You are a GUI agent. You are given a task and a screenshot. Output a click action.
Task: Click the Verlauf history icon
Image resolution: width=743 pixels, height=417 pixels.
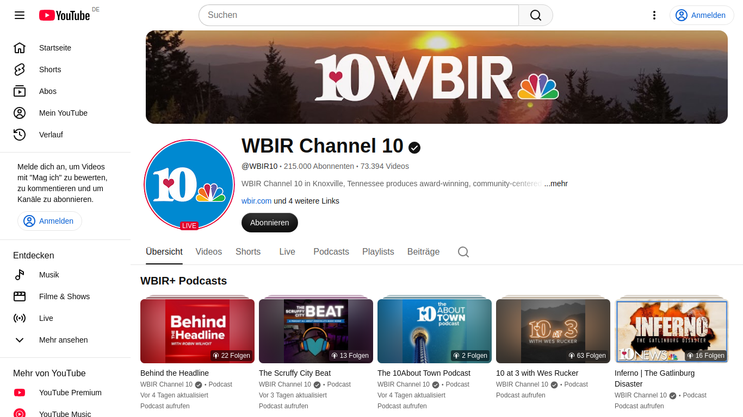(x=20, y=135)
